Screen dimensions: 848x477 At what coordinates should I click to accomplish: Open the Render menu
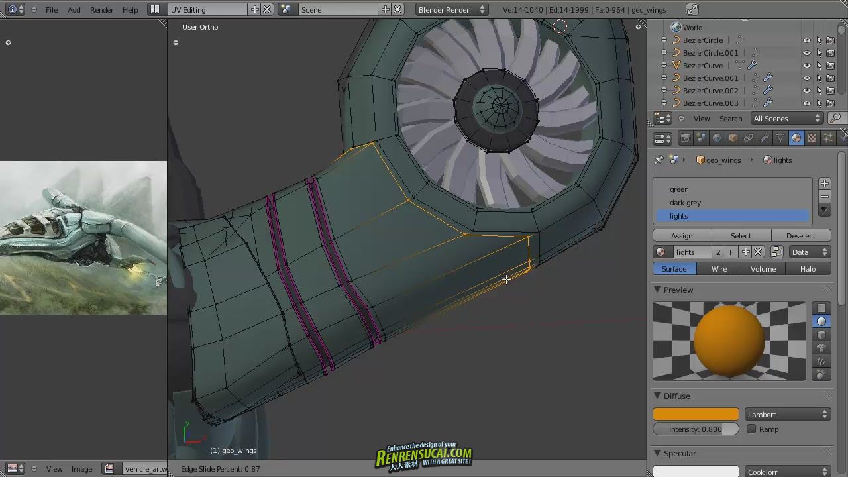coord(101,9)
